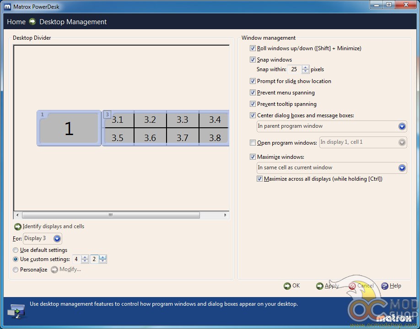
Task: Click the green arrow beside Home breadcrumb
Action: click(32, 21)
